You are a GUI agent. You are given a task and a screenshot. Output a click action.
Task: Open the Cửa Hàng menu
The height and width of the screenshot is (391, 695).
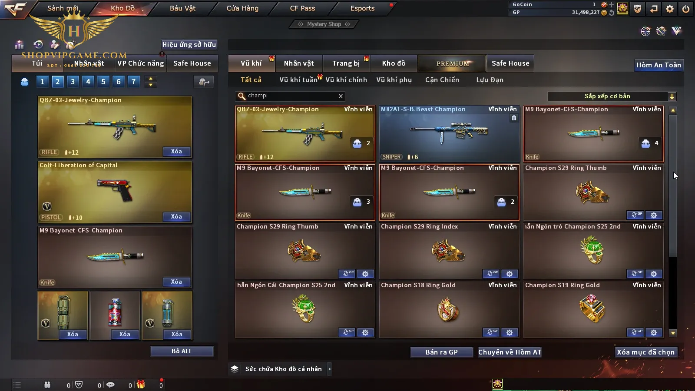pyautogui.click(x=242, y=8)
